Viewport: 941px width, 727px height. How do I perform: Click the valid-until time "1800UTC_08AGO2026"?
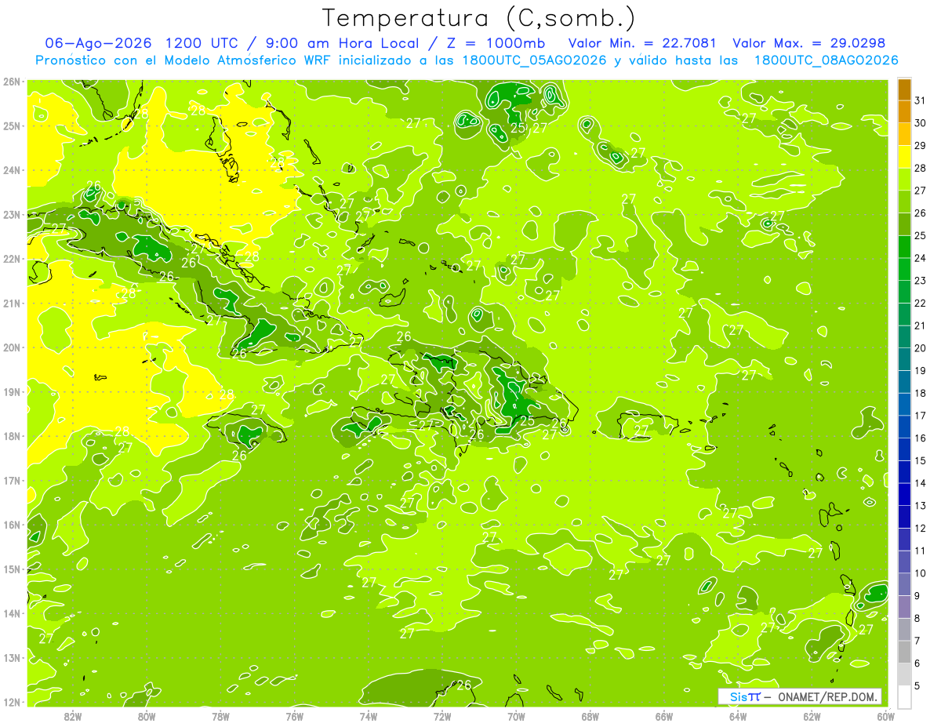(x=826, y=60)
